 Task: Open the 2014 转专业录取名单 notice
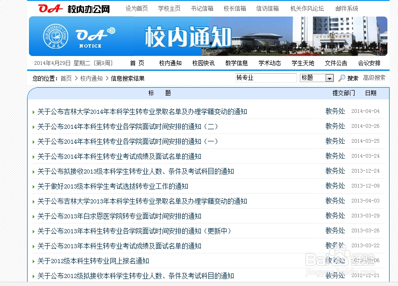coord(142,112)
